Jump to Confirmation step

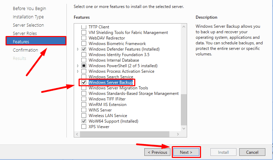click(x=25, y=50)
